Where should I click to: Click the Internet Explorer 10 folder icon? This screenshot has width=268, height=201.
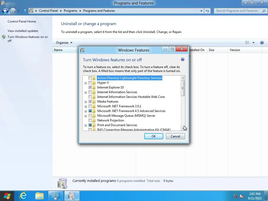point(94,87)
